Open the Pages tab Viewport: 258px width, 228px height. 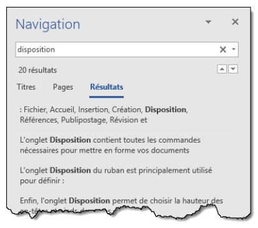click(x=63, y=87)
